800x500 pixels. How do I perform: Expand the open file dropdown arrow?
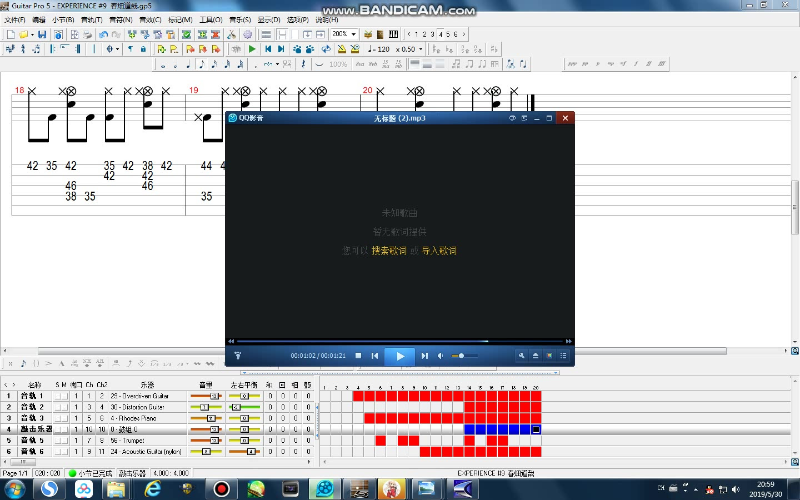pyautogui.click(x=32, y=34)
